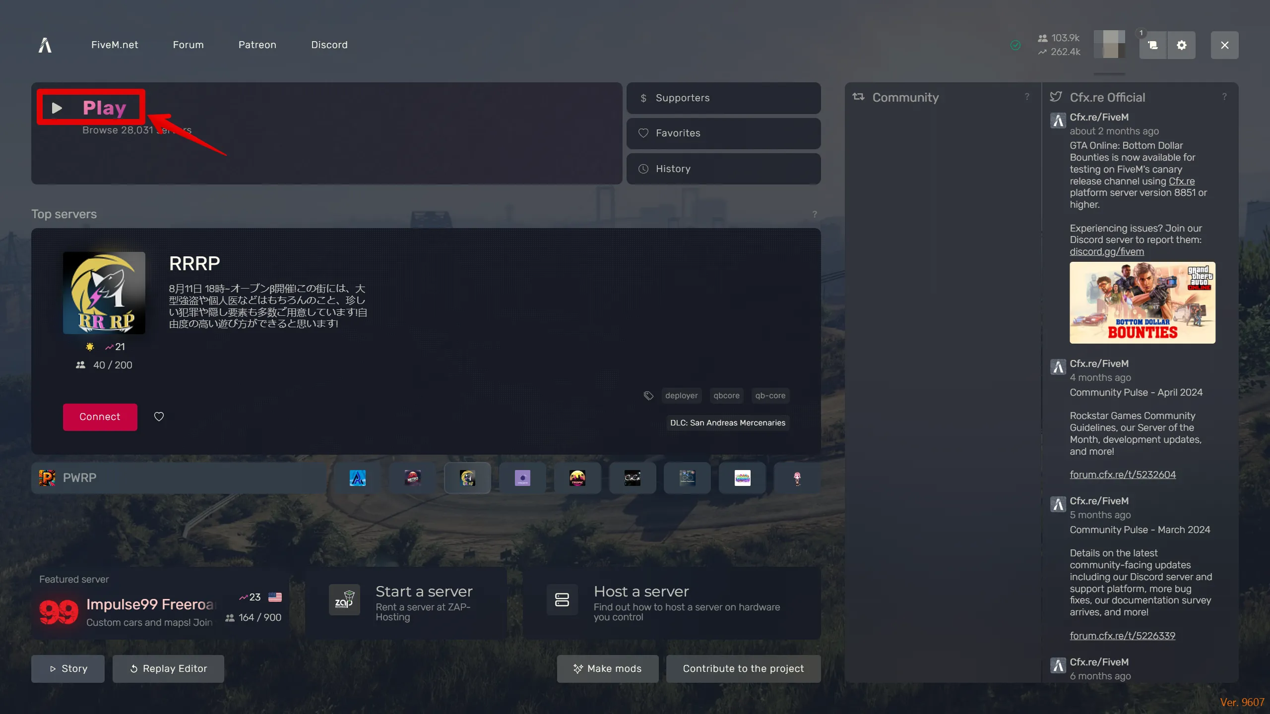Connect to the RRRP server
The image size is (1270, 714).
click(x=100, y=417)
